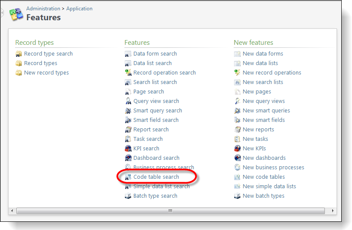Screen dimensions: 352x230
Task: Click the Record operation search lightning icon
Action: (128, 72)
